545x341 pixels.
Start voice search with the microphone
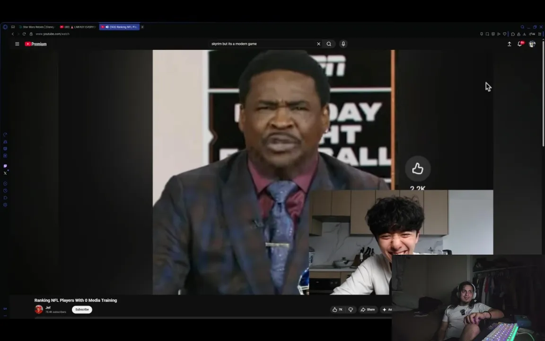tap(343, 44)
